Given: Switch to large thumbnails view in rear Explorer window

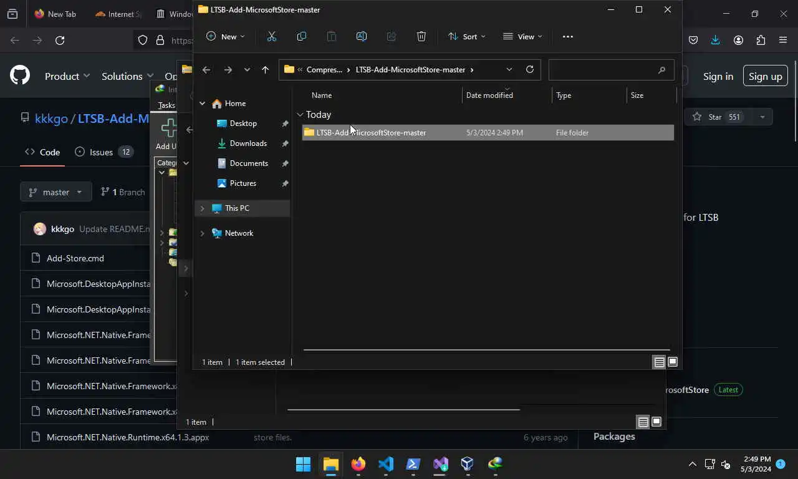Looking at the screenshot, I should (656, 422).
